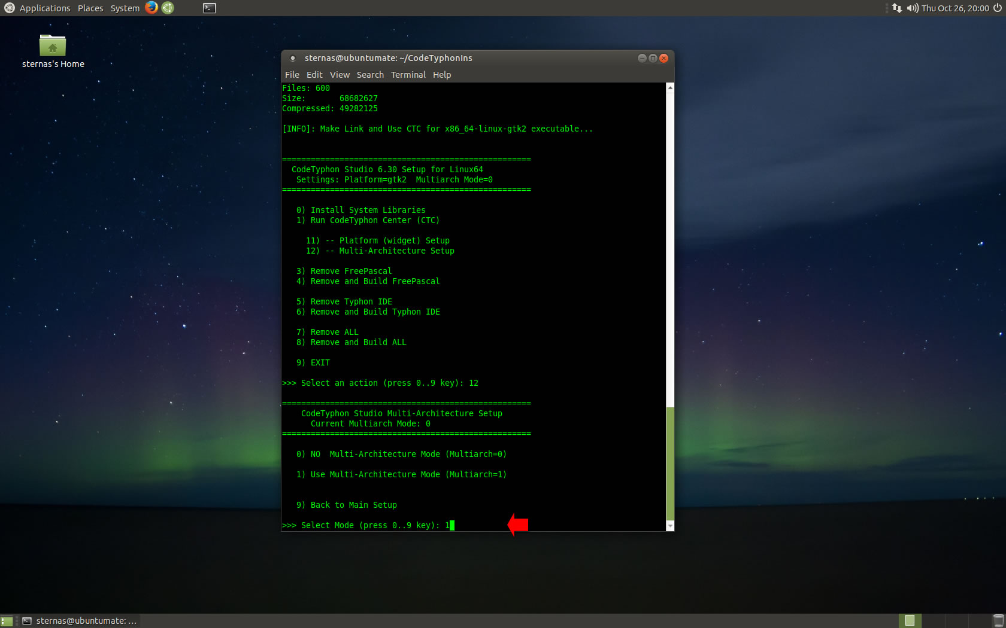Click the text '0) Install System Libraries'
Screen dimensions: 1006x628
360,210
